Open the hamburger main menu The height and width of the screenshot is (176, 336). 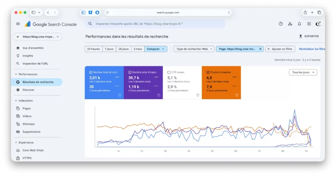pos(18,24)
